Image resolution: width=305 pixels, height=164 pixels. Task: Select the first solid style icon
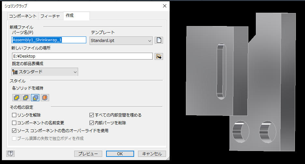pyautogui.click(x=17, y=98)
